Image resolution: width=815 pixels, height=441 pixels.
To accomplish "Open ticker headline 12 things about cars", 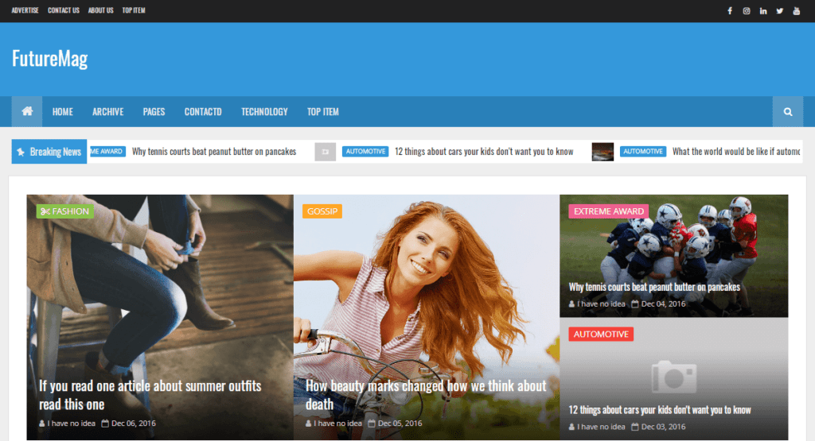I will click(x=484, y=152).
